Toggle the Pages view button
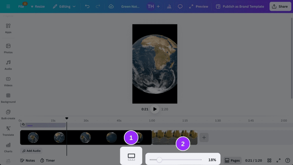The width and height of the screenshot is (293, 165). point(232,160)
